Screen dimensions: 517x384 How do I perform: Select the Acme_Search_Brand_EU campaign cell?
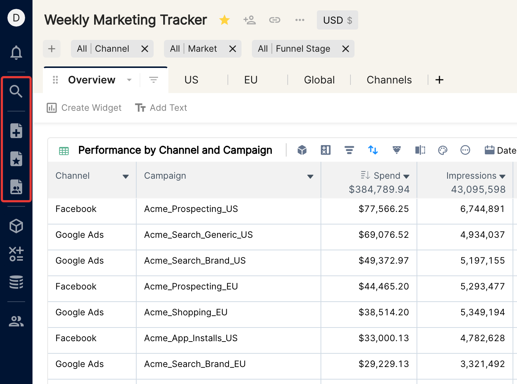coord(229,366)
